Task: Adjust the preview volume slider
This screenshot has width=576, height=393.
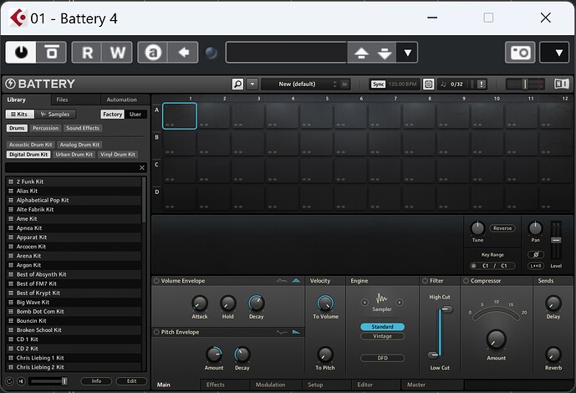Action: (48, 381)
